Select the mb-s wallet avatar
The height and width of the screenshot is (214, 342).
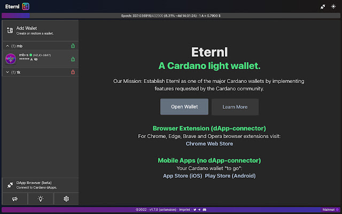tap(11, 58)
